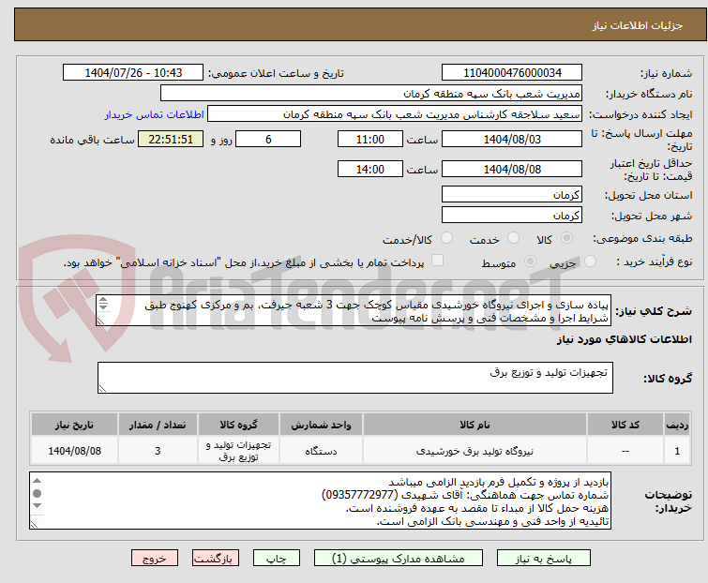Click resize grip of buyer notes box
The image size is (708, 583).
tap(34, 524)
